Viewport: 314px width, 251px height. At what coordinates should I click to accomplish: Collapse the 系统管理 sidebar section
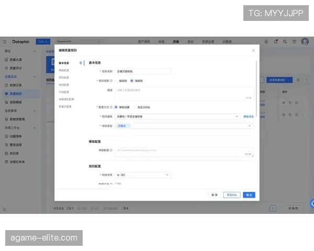35,111
